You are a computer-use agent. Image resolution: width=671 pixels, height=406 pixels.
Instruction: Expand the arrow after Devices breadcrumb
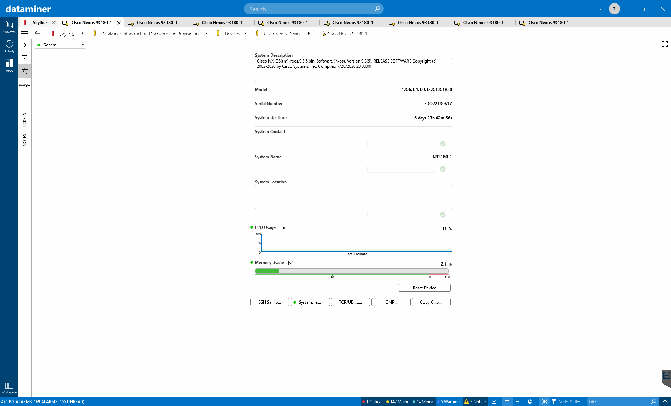(x=245, y=34)
